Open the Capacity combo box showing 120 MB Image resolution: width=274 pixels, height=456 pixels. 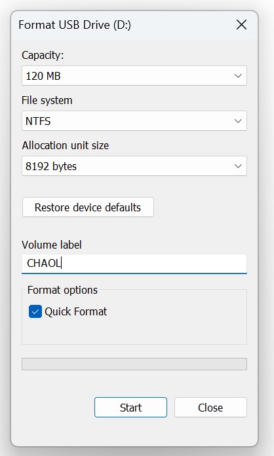coord(134,76)
